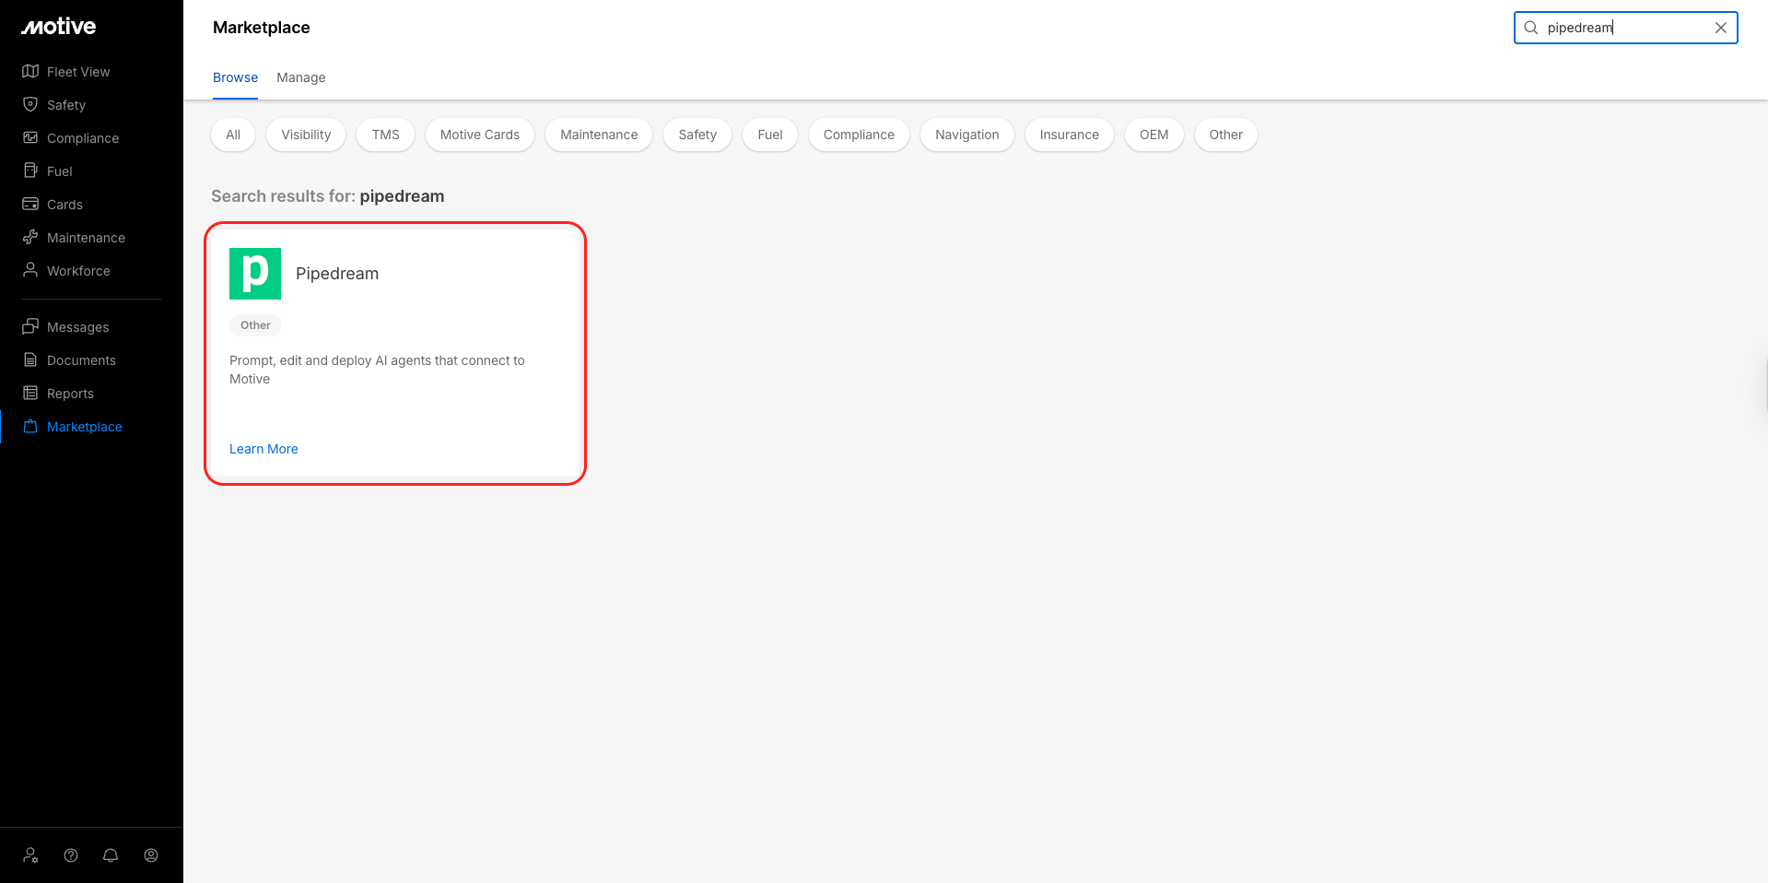Open Messages from the sidebar
Image resolution: width=1768 pixels, height=883 pixels.
pos(78,326)
